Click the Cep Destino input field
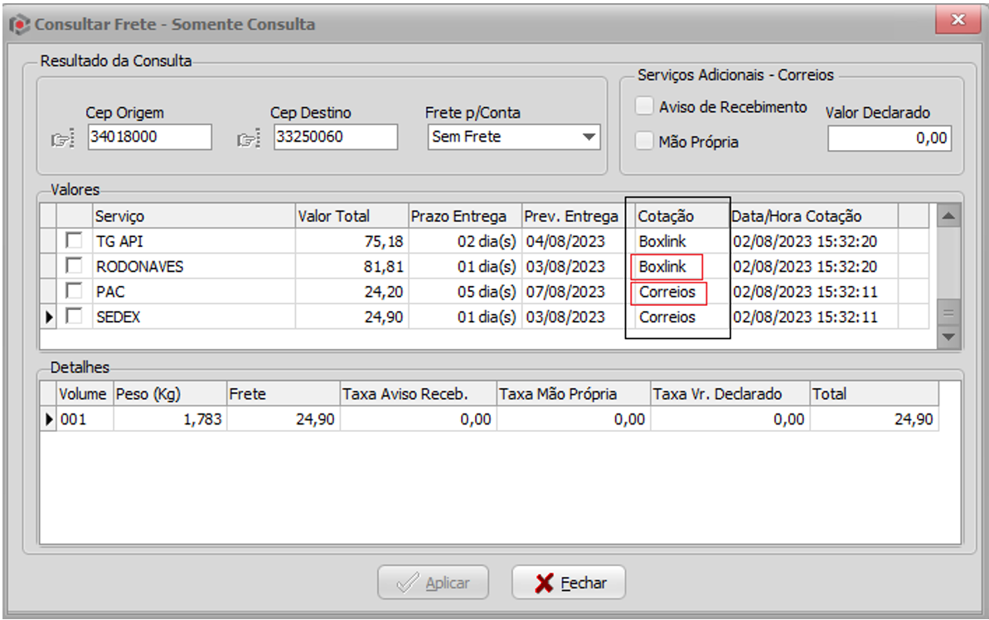Image resolution: width=989 pixels, height=620 pixels. 335,137
